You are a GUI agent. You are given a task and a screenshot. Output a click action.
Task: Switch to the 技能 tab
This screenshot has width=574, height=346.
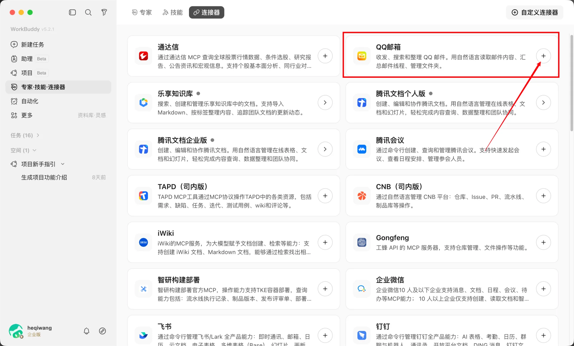(172, 12)
